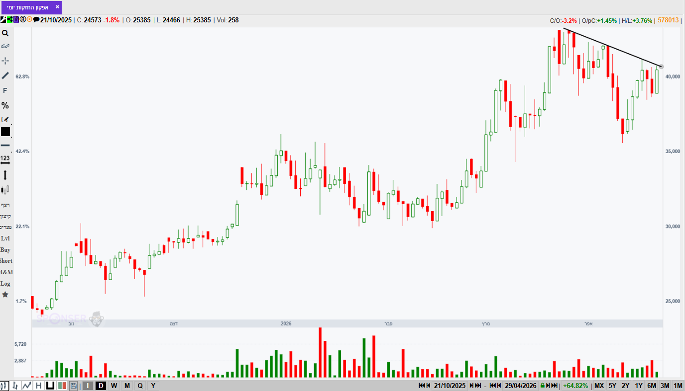The width and height of the screenshot is (685, 391).
Task: Click the star favorites icon
Action: tap(5, 295)
